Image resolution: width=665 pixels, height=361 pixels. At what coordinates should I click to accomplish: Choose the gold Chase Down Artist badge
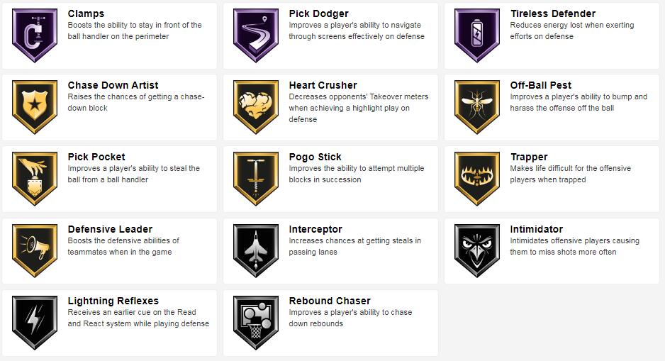pos(35,107)
